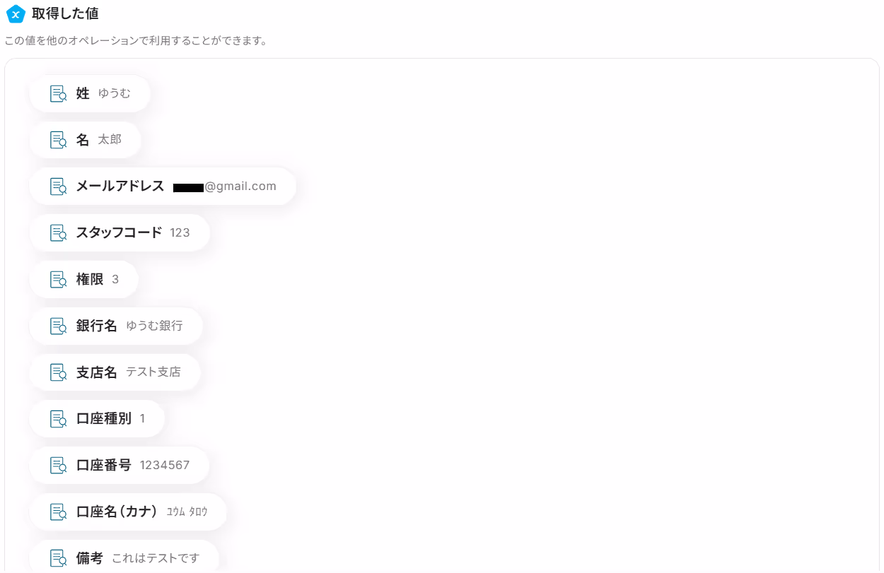The image size is (884, 573).
Task: Select the 銀行名 value ゆうむ銀行
Action: pos(154,326)
